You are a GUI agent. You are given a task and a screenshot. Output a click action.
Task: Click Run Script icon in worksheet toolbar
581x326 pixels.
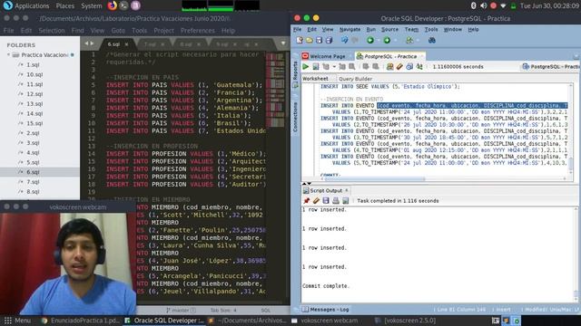click(x=316, y=67)
